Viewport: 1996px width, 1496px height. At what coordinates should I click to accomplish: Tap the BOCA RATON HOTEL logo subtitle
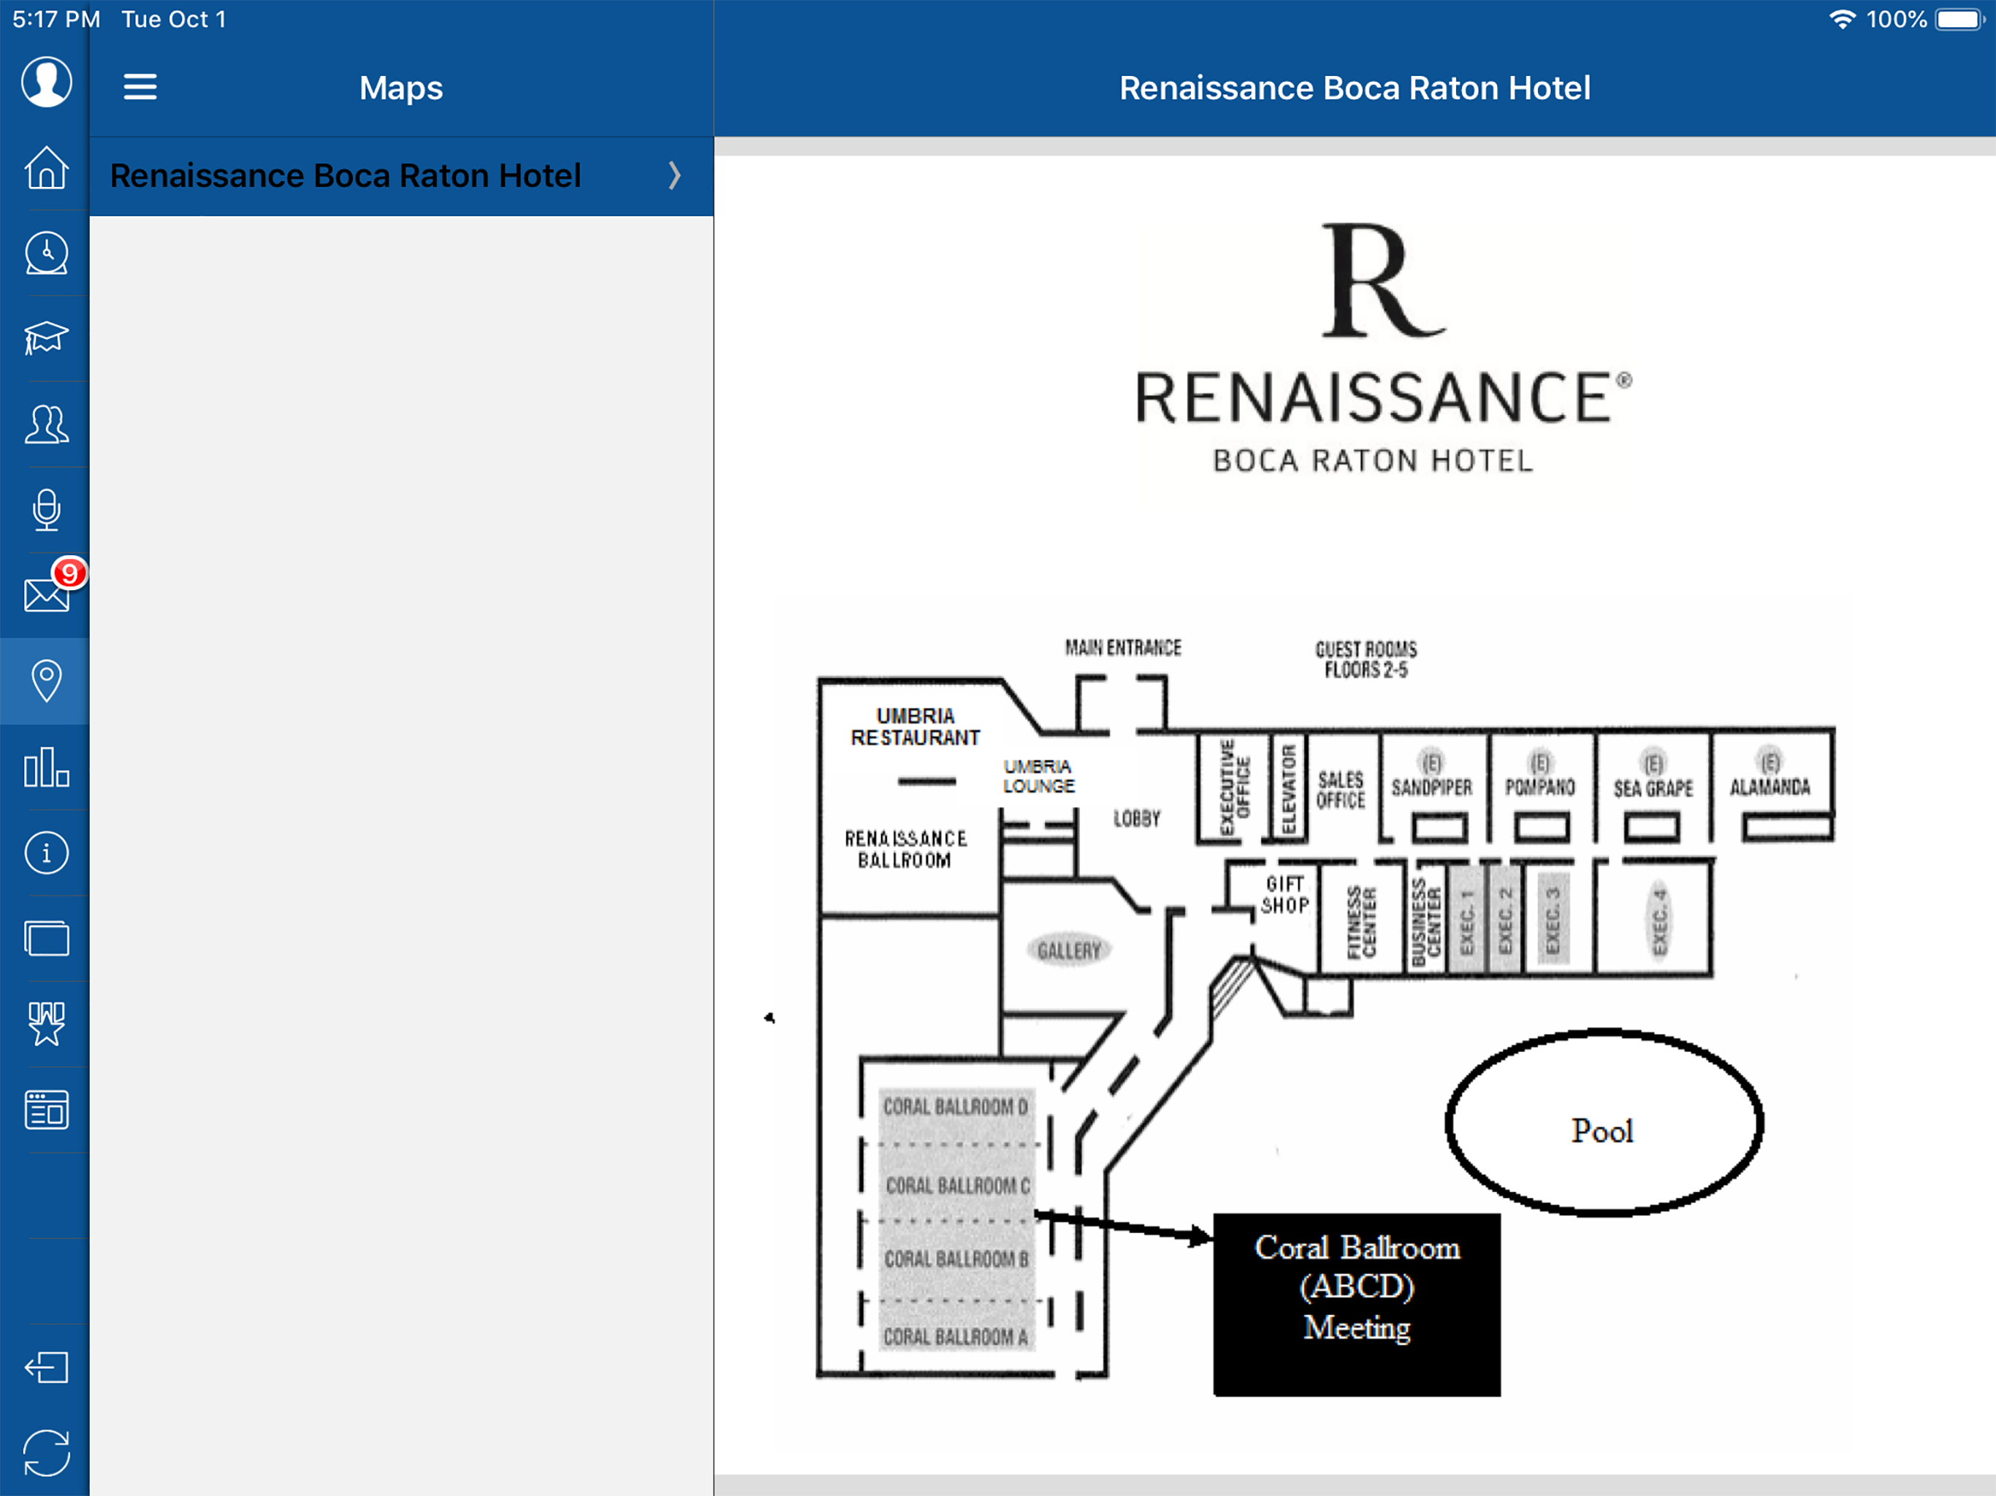tap(1373, 461)
